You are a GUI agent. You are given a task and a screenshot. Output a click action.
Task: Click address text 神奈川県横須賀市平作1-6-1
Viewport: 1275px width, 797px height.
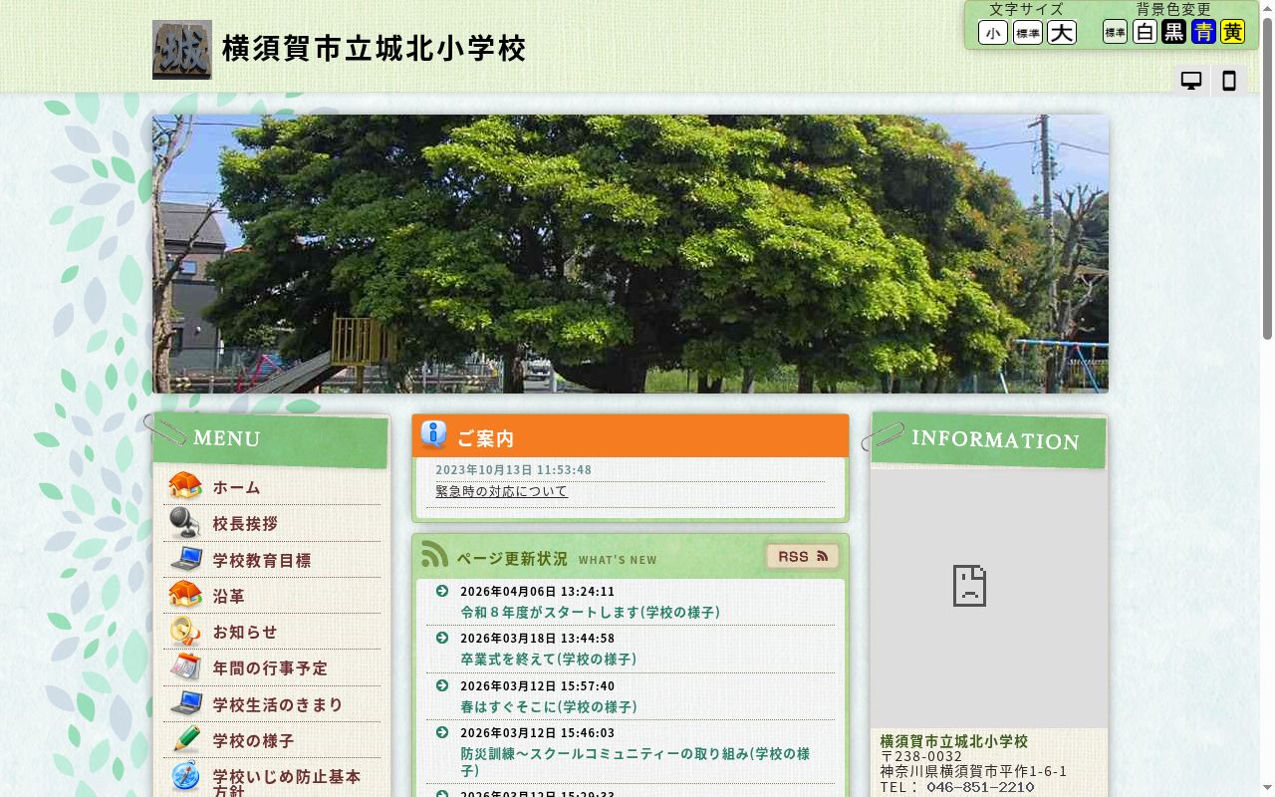(x=973, y=771)
